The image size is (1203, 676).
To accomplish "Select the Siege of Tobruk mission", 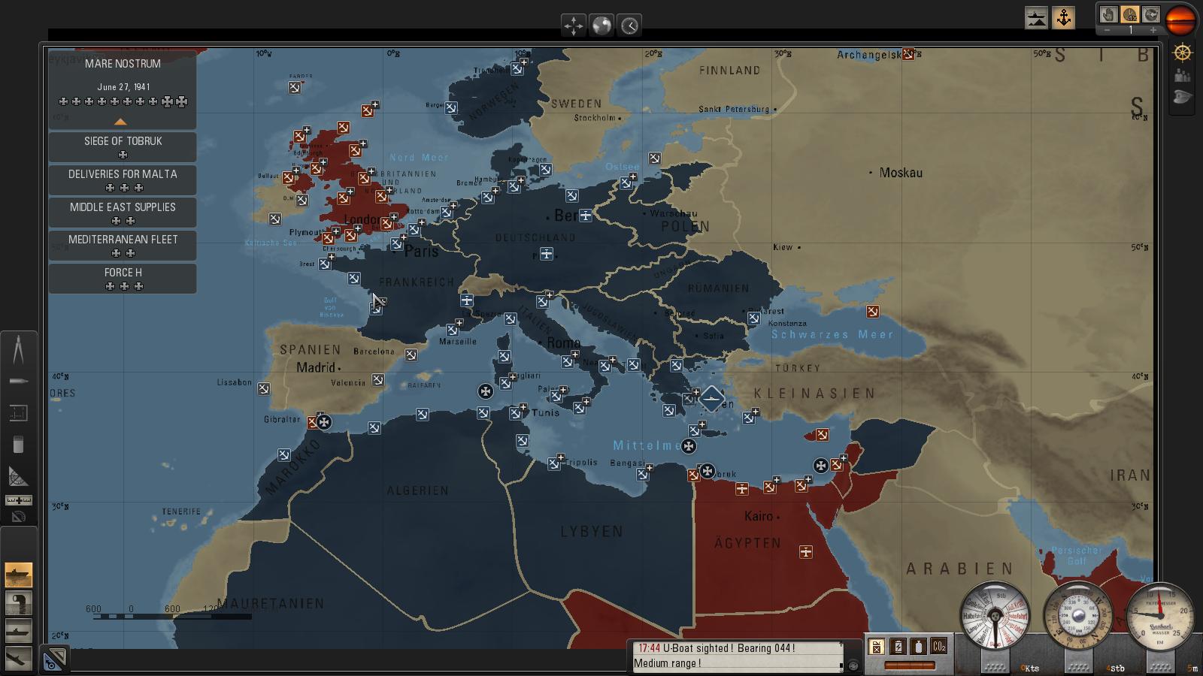I will [x=123, y=146].
